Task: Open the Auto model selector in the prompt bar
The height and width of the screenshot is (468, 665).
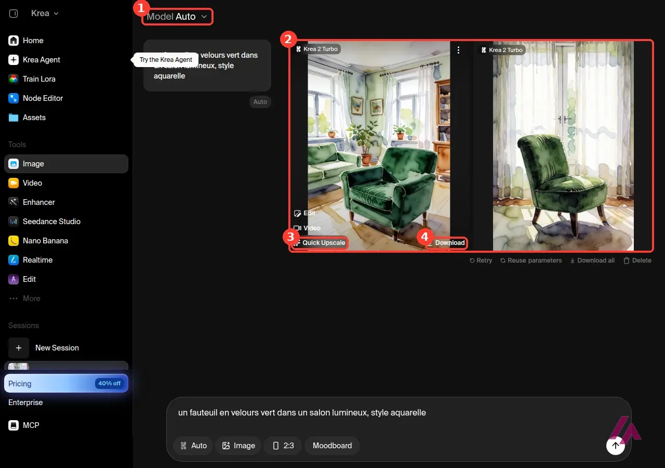Action: tap(193, 446)
